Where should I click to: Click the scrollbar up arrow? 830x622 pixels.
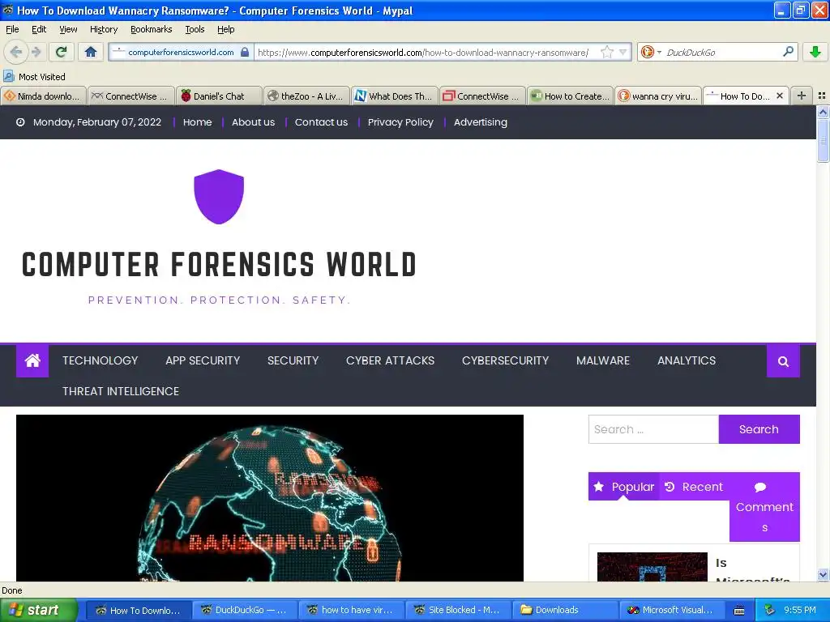823,112
